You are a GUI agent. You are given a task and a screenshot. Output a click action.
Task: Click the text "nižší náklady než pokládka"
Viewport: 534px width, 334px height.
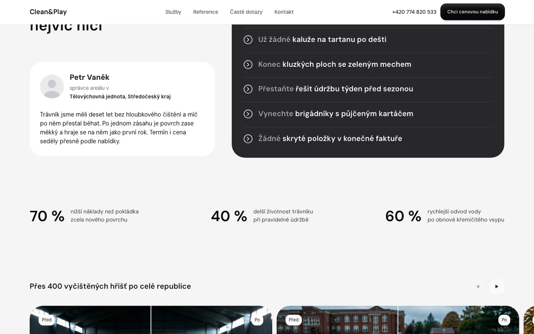click(105, 212)
